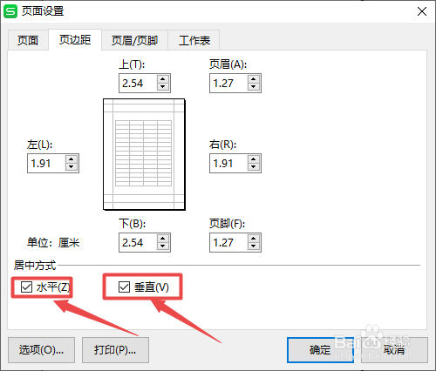Click the 下(B) bottom margin field
436x371 pixels.
(x=138, y=243)
